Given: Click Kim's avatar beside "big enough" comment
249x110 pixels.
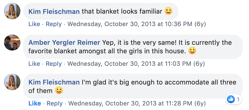Looking at the screenshot, I should [x=12, y=82].
